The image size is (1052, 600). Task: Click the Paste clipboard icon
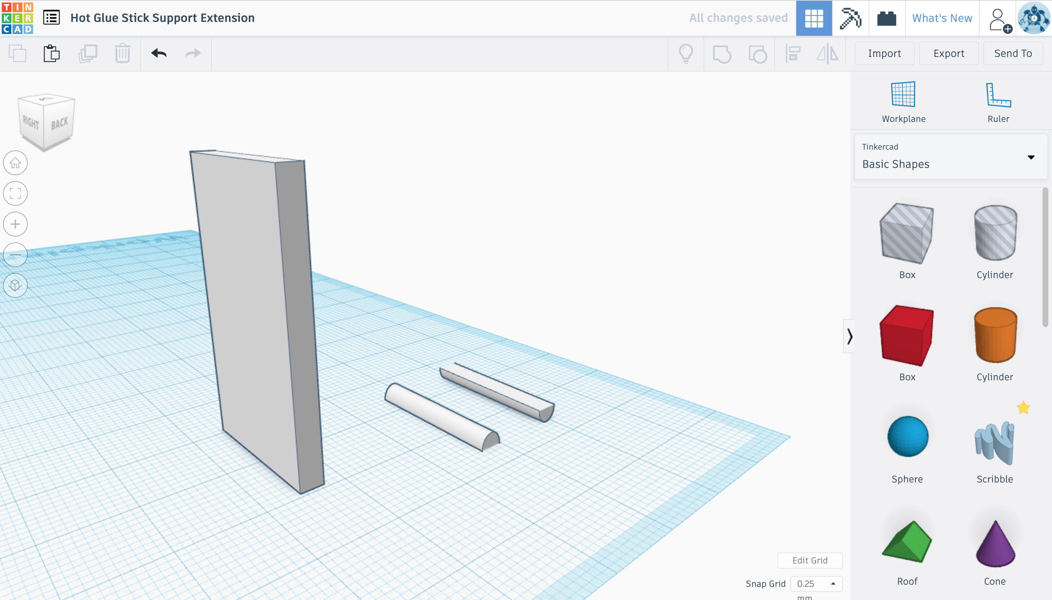[52, 54]
